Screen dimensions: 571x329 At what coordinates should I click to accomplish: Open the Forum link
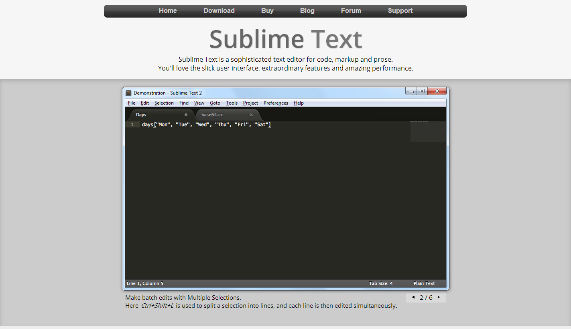[x=351, y=11]
